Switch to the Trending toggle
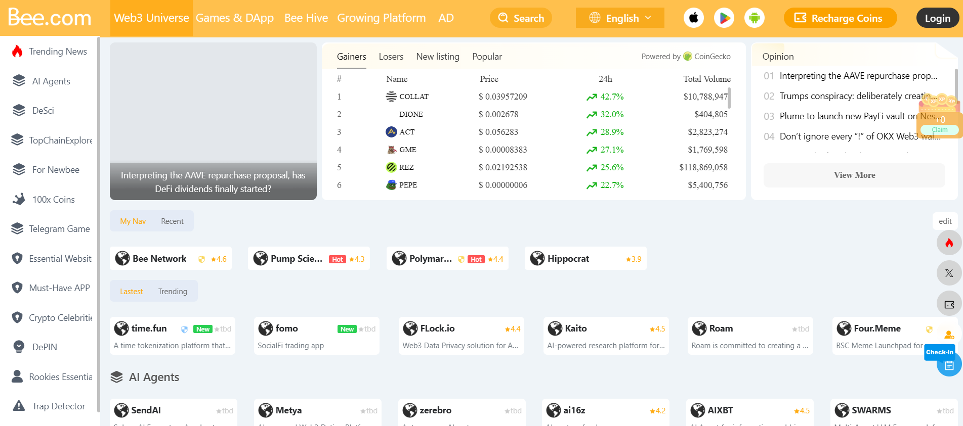Image resolution: width=963 pixels, height=426 pixels. click(x=173, y=292)
